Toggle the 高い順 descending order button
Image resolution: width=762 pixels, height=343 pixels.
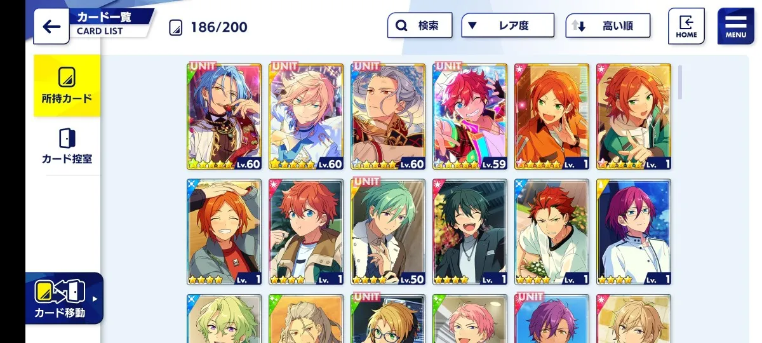click(608, 26)
